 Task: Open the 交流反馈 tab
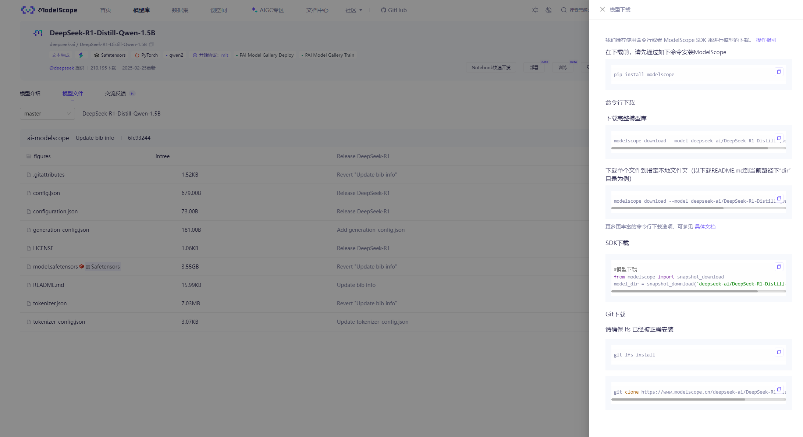point(116,93)
